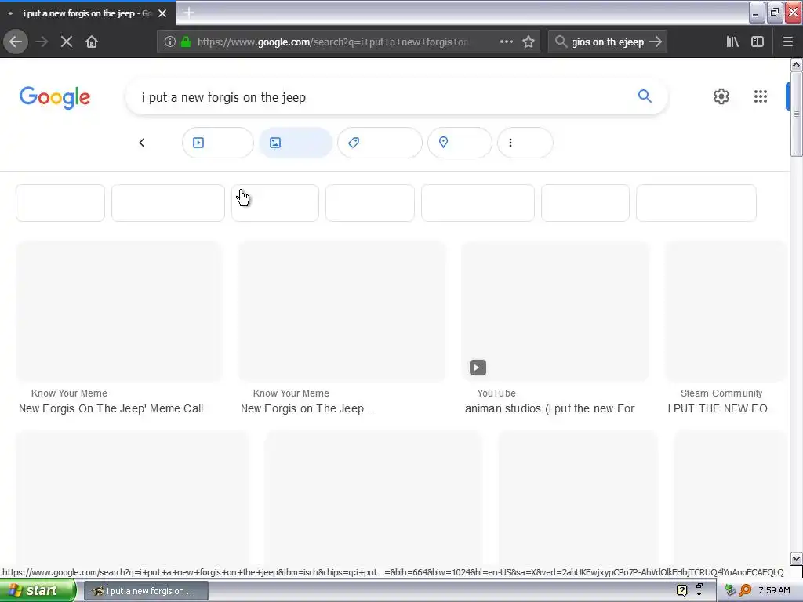Open the Google apps grid

coord(761,96)
